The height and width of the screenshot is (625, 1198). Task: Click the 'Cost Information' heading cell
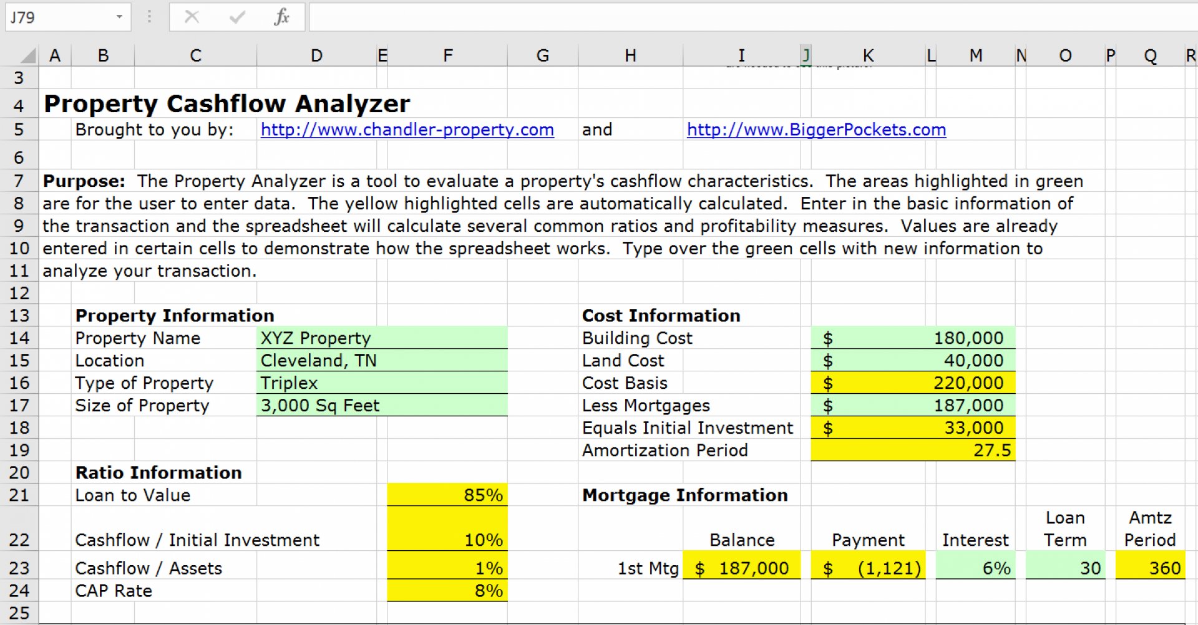coord(661,315)
